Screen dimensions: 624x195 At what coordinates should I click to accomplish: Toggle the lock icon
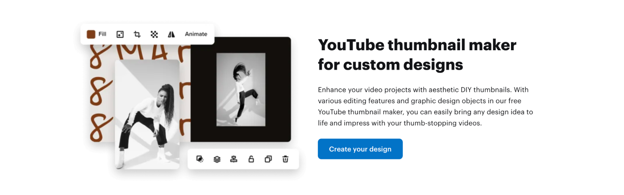pyautogui.click(x=251, y=159)
